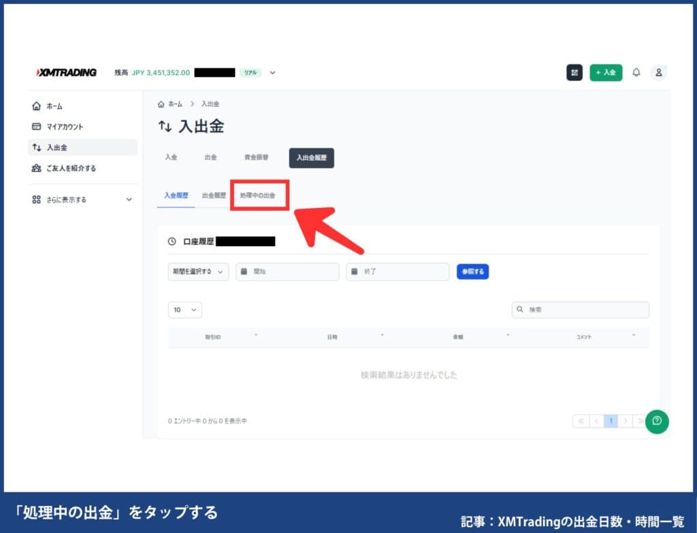Click the リアル account badge

[x=250, y=73]
